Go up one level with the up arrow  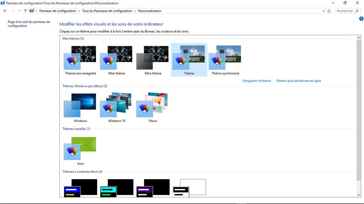coord(25,11)
